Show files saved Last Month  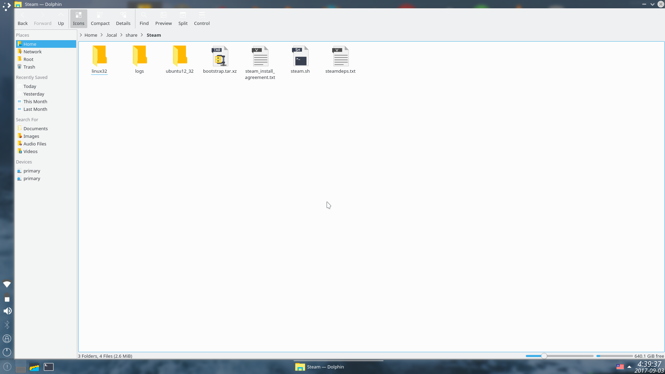pyautogui.click(x=46, y=109)
